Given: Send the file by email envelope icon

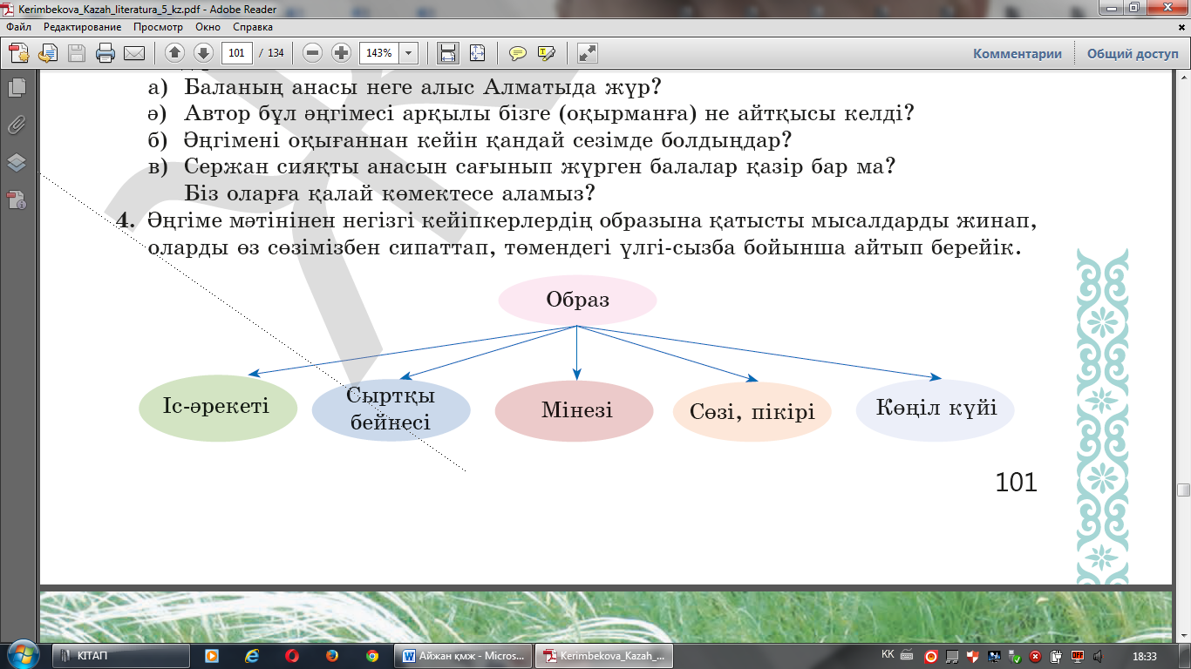Looking at the screenshot, I should coord(134,53).
